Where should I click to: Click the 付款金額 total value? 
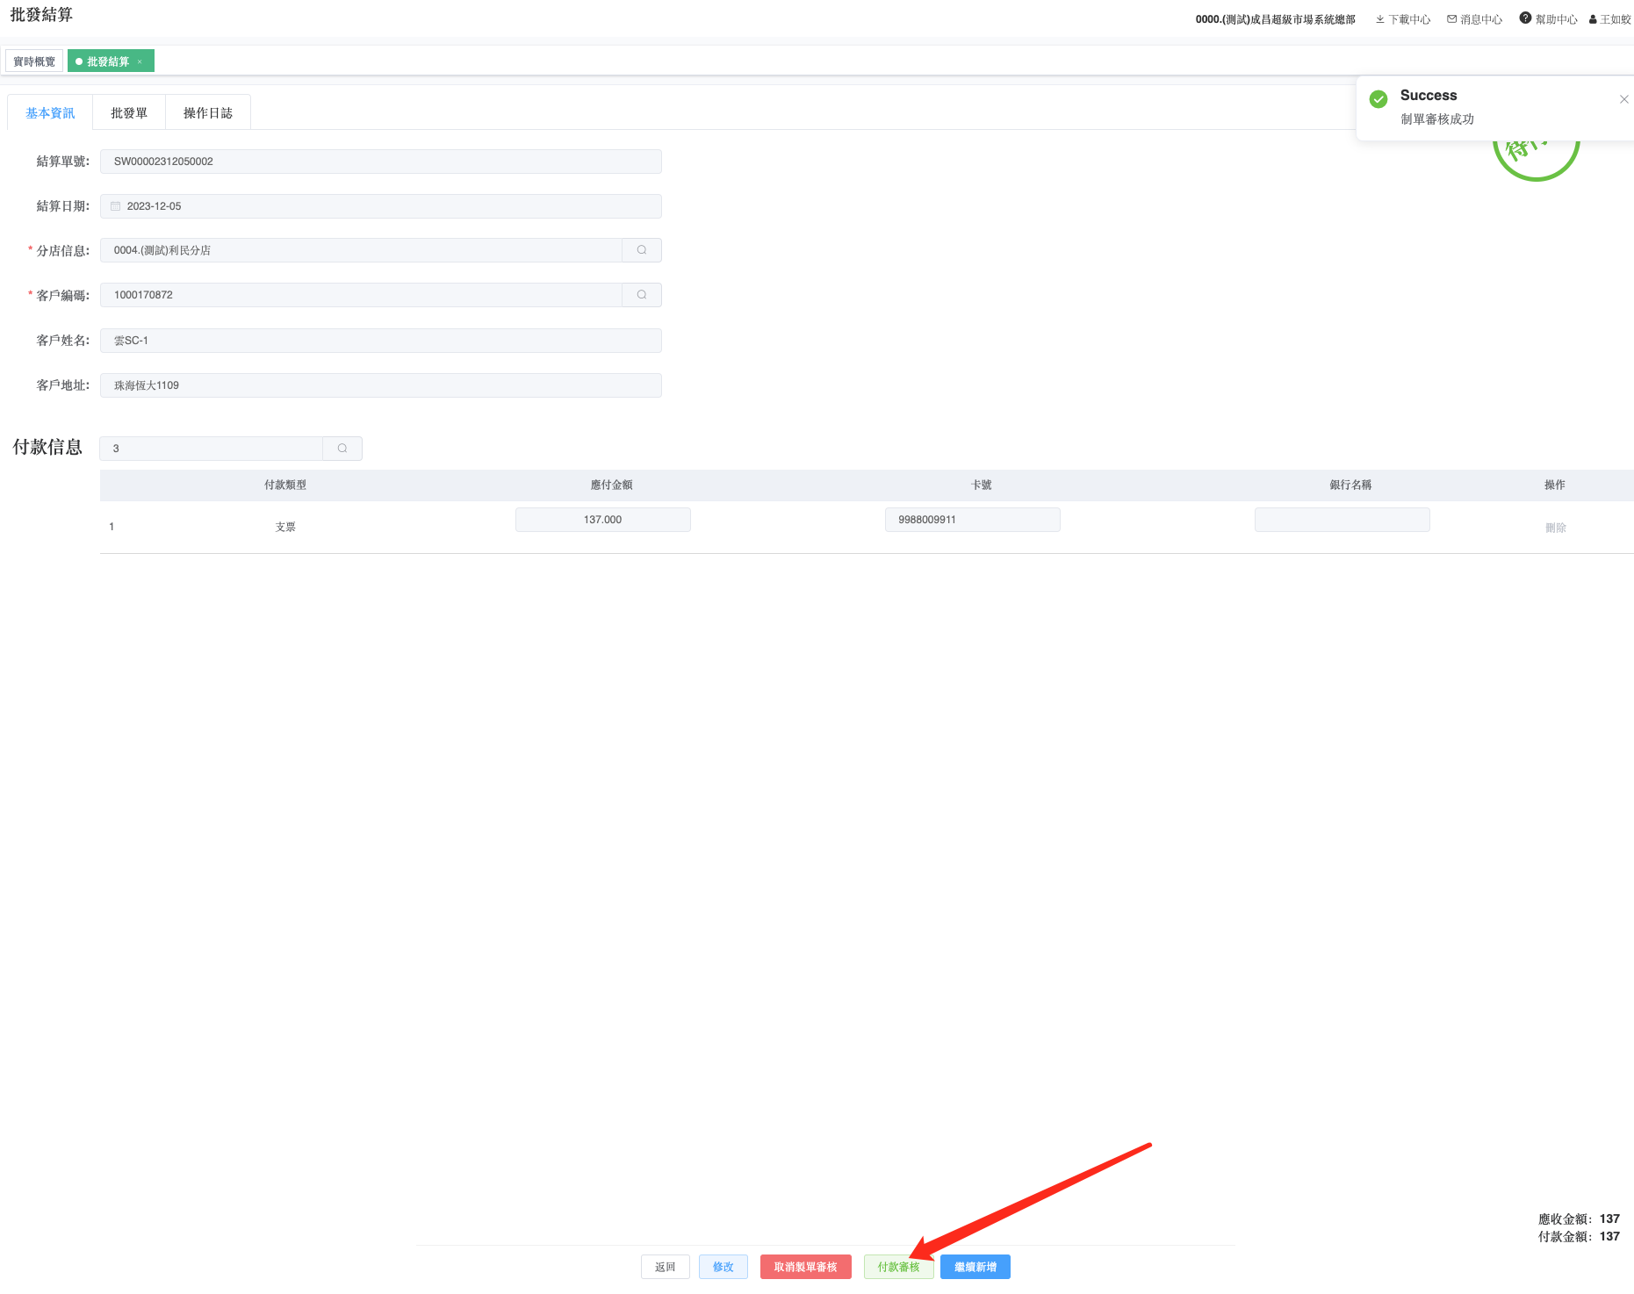coord(1609,1236)
